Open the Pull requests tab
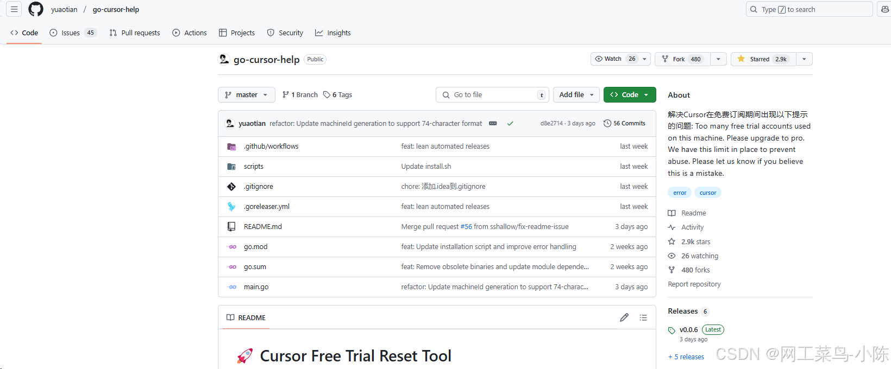Screen dimensions: 891x369 pos(135,33)
